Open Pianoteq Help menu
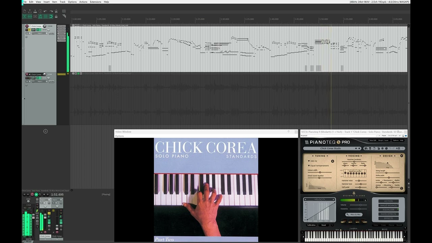The image size is (432, 243). 402,140
